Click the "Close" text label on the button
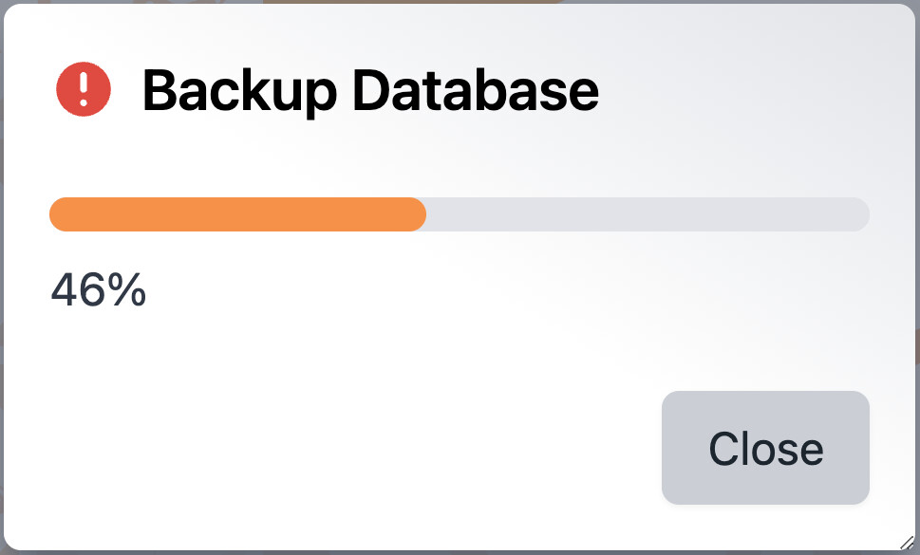Viewport: 920px width, 555px height. point(765,448)
